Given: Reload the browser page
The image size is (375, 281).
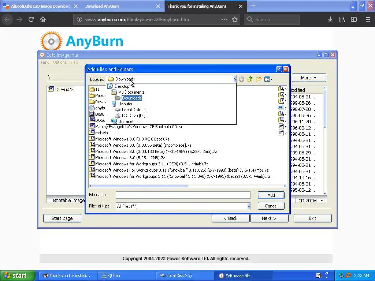Looking at the screenshot, I should point(31,19).
